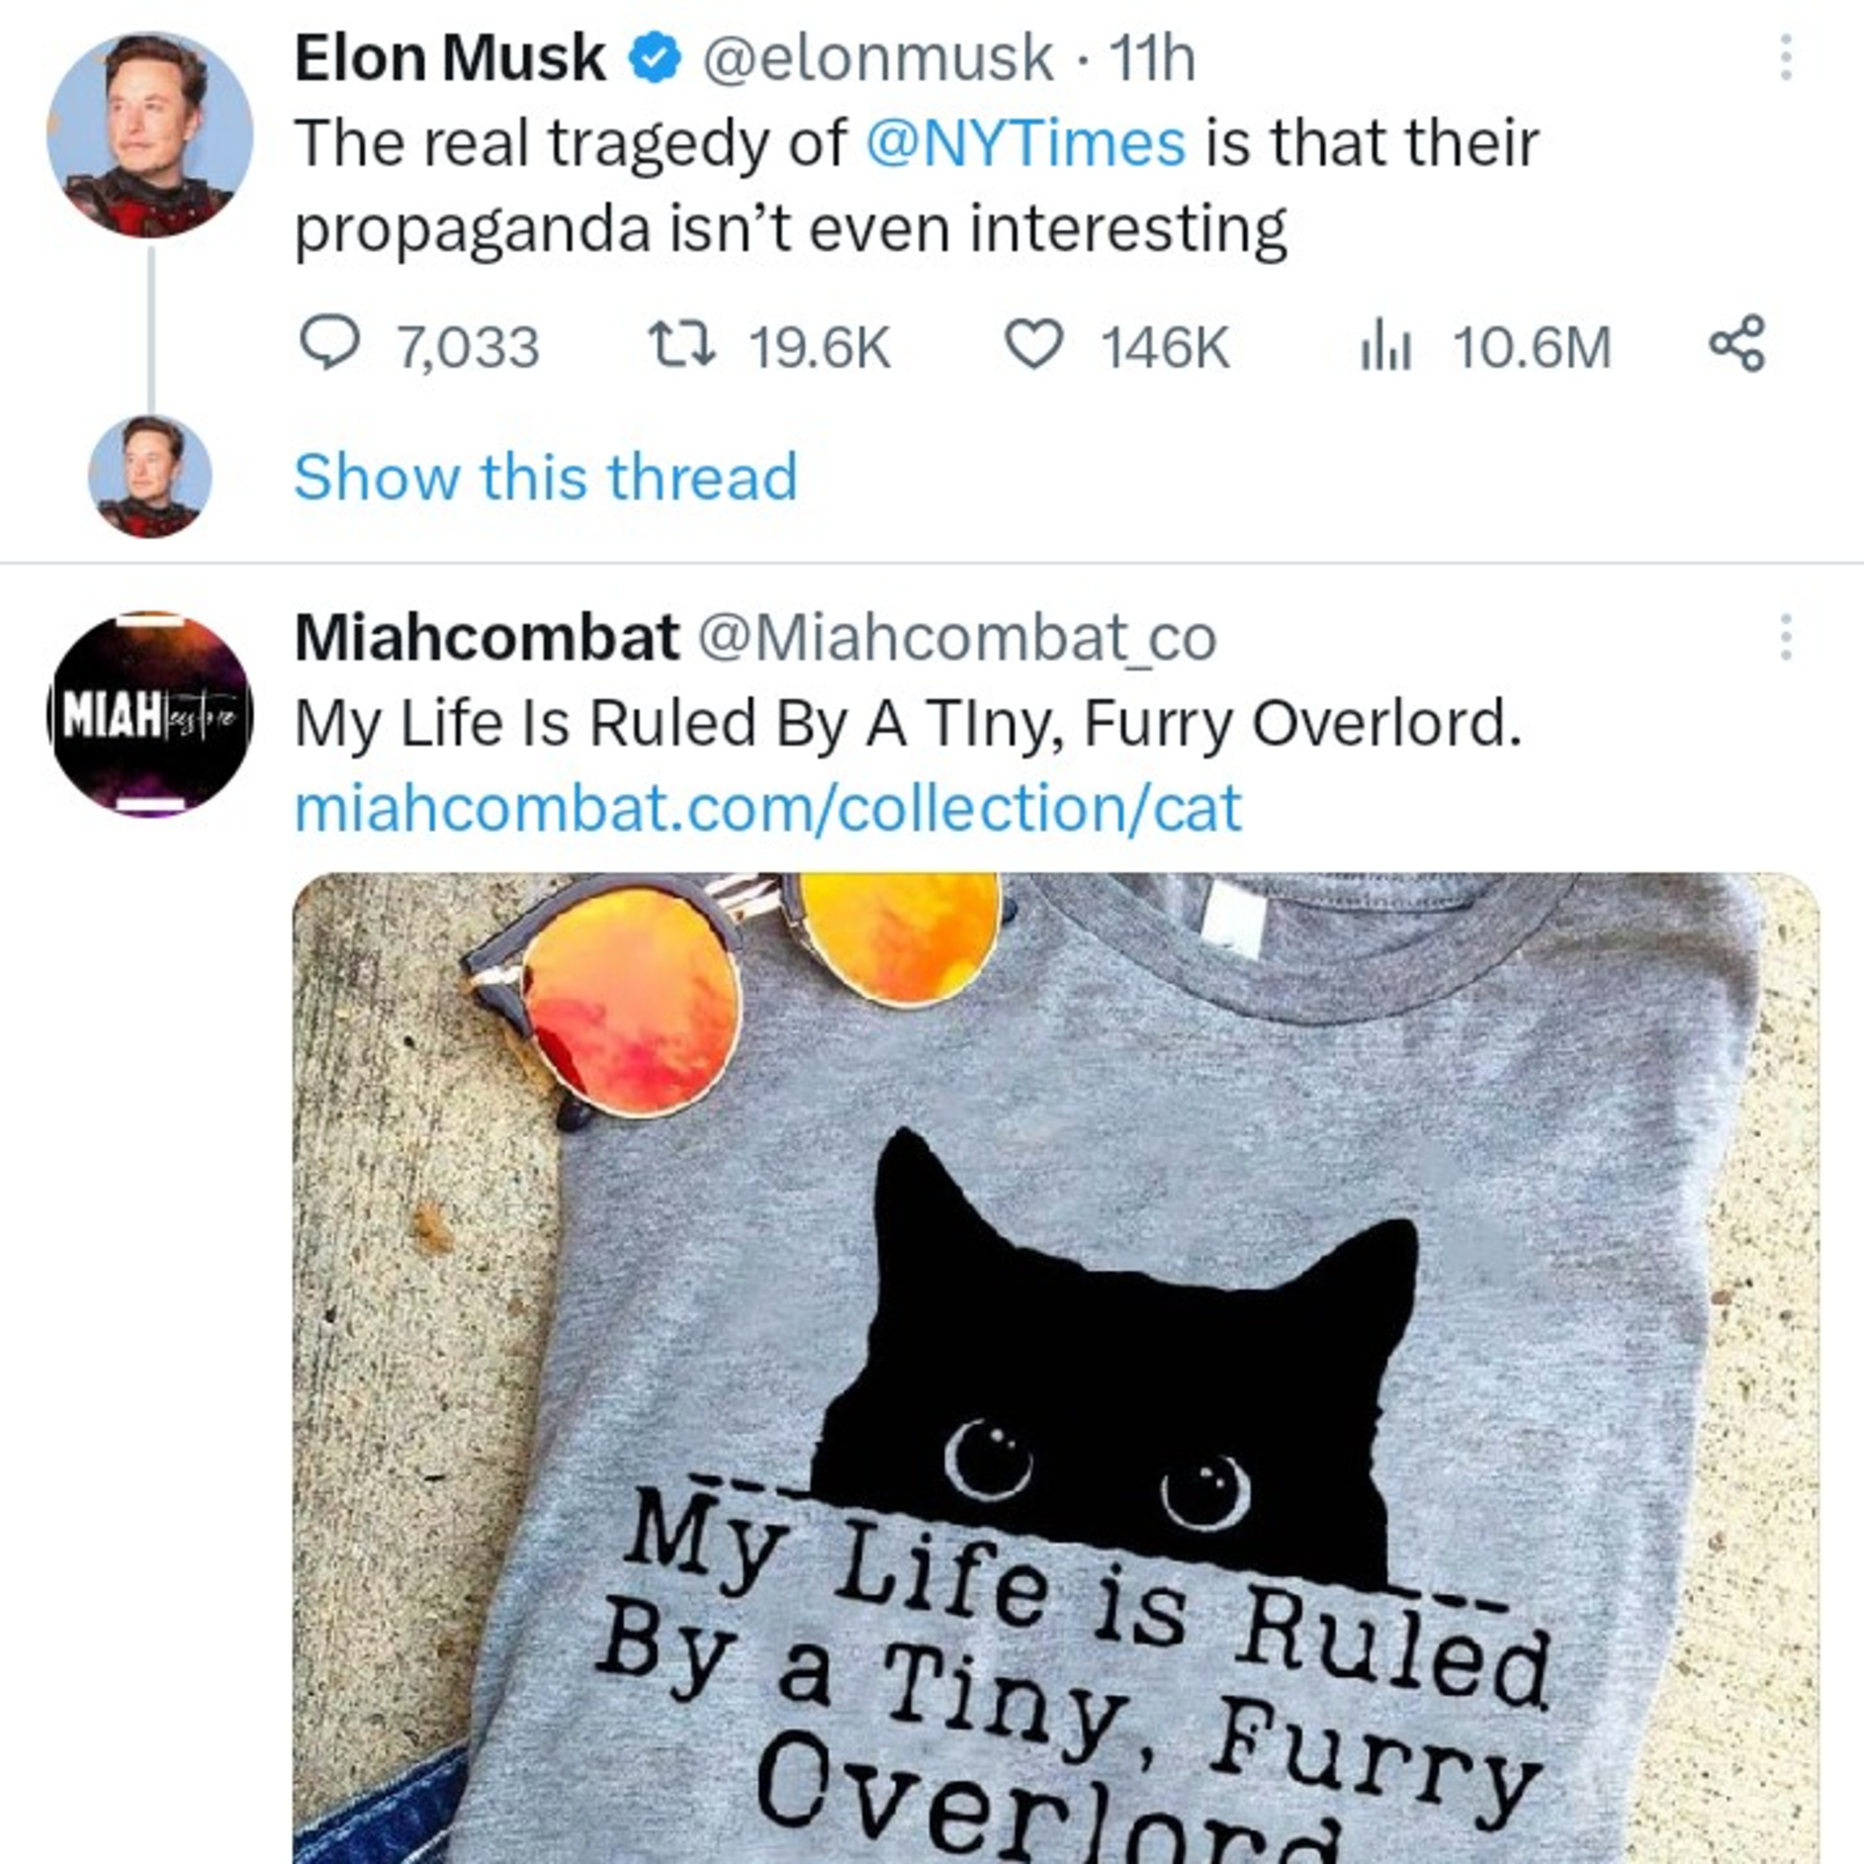The image size is (1864, 1864).
Task: Open the more options menu on Miahcombat's tweet
Action: [1786, 637]
